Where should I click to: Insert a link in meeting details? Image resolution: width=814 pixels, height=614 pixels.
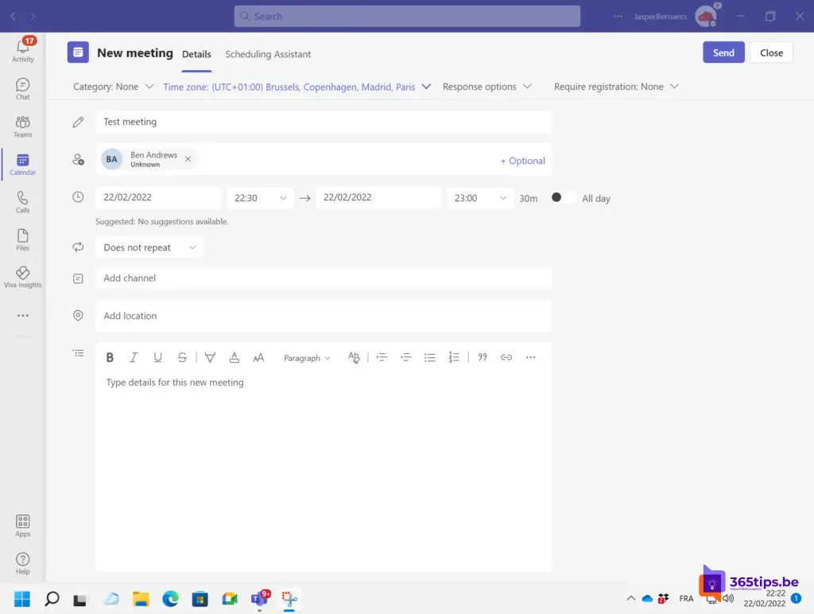point(506,358)
